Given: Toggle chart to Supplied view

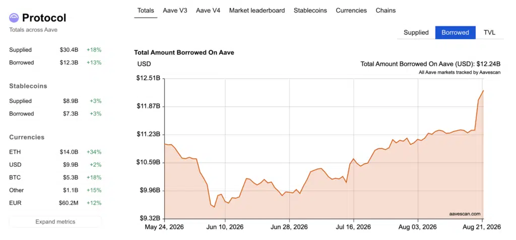Looking at the screenshot, I should pos(416,33).
